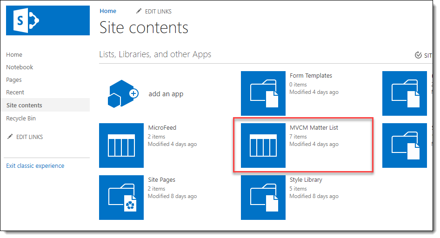Open the MicroFeed list icon

121,145
